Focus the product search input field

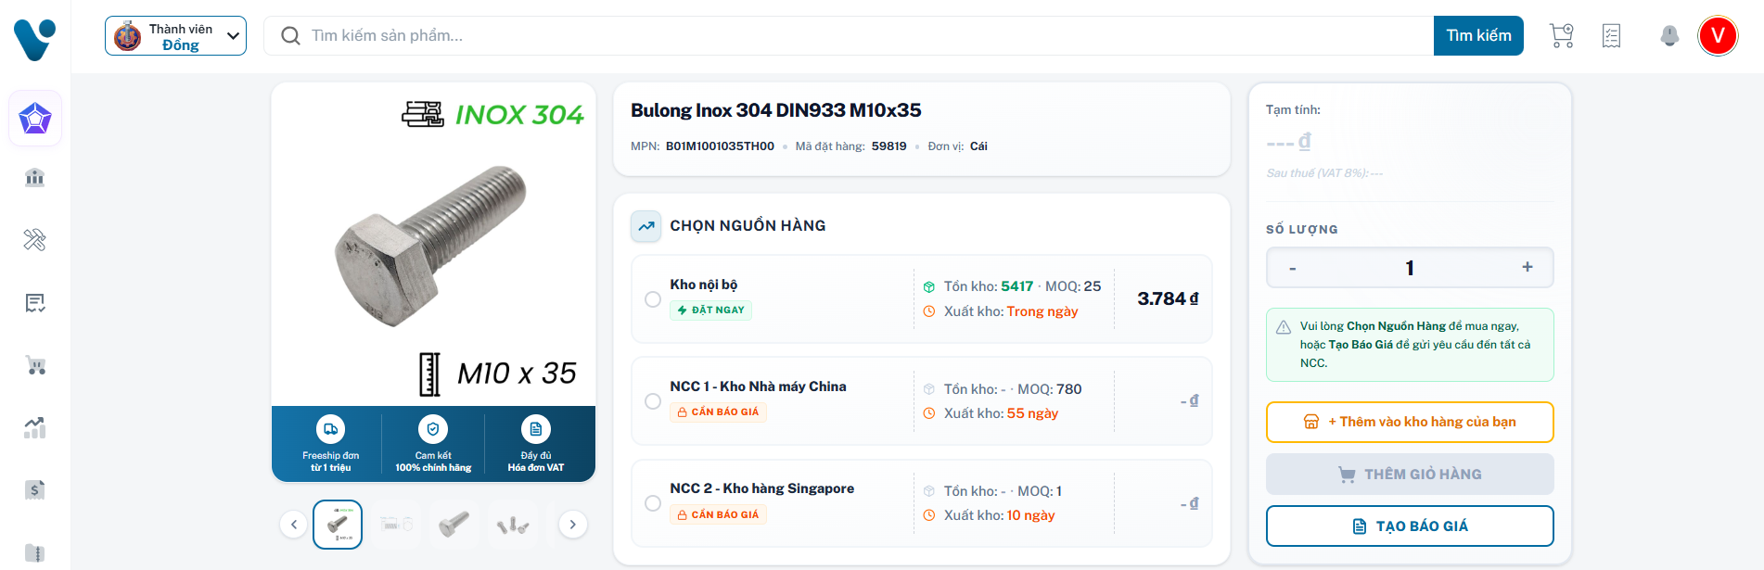pos(849,36)
